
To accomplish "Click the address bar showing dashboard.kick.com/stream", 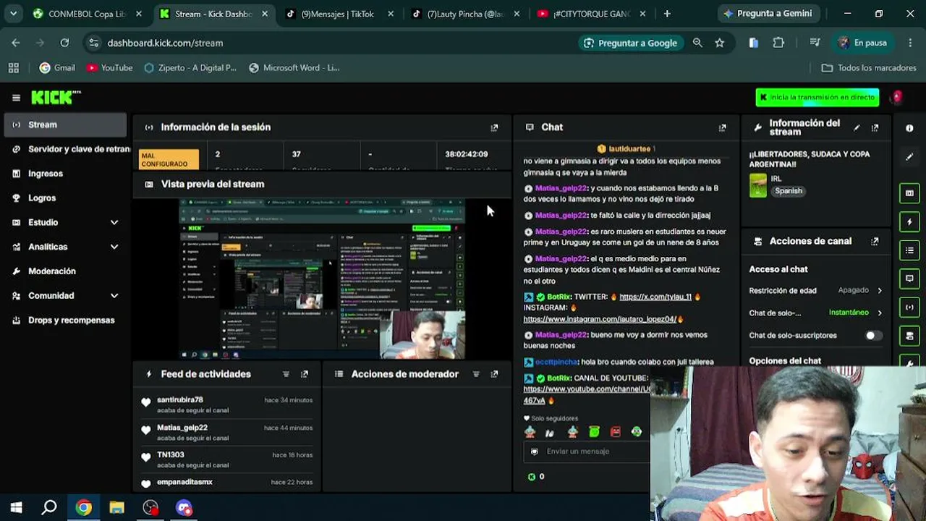I will (329, 43).
